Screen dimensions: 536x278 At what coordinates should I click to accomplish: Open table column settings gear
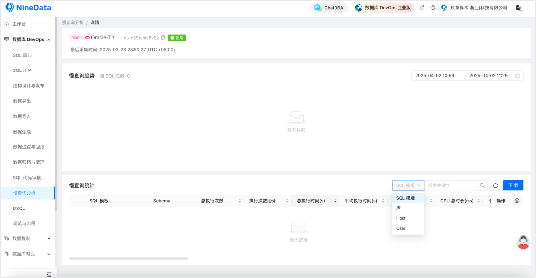[x=517, y=201]
